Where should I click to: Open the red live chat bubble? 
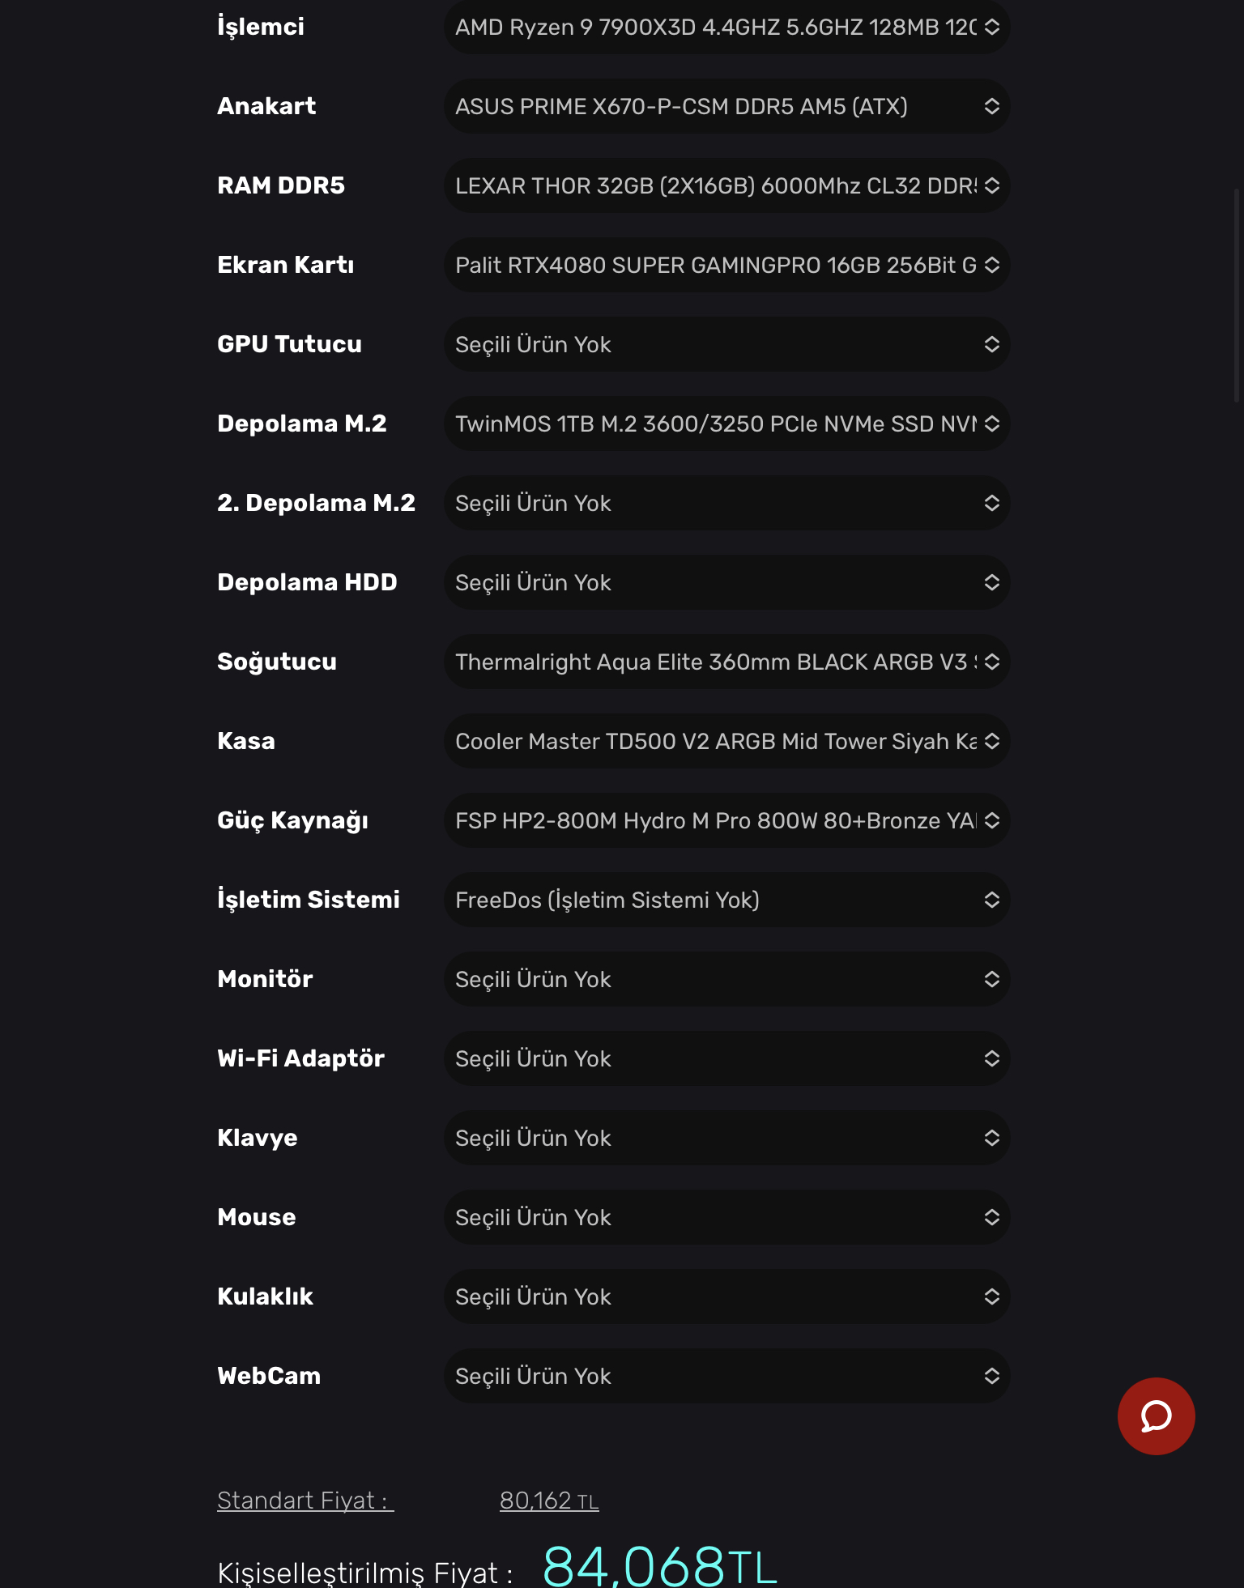pos(1156,1416)
